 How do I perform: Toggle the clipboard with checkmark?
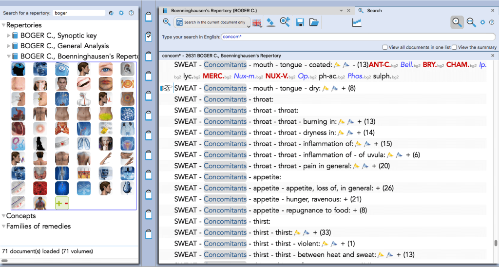click(148, 37)
